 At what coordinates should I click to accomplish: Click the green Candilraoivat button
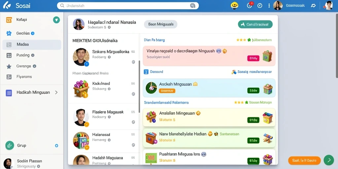(x=255, y=24)
